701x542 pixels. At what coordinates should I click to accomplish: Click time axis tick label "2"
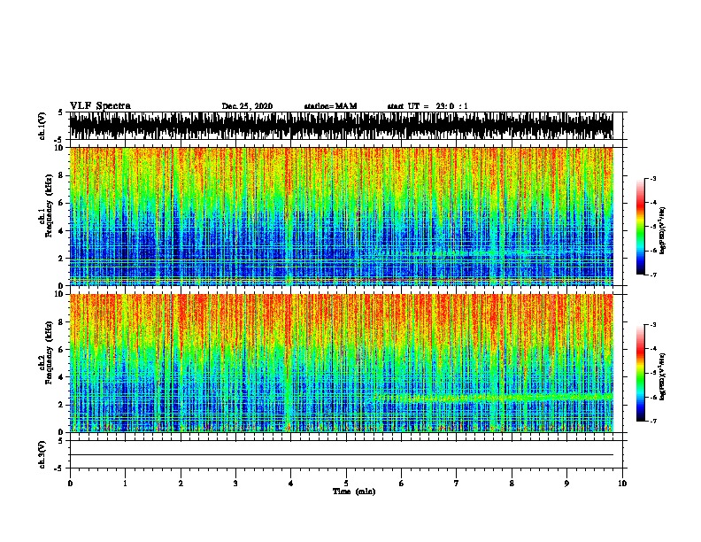[181, 483]
